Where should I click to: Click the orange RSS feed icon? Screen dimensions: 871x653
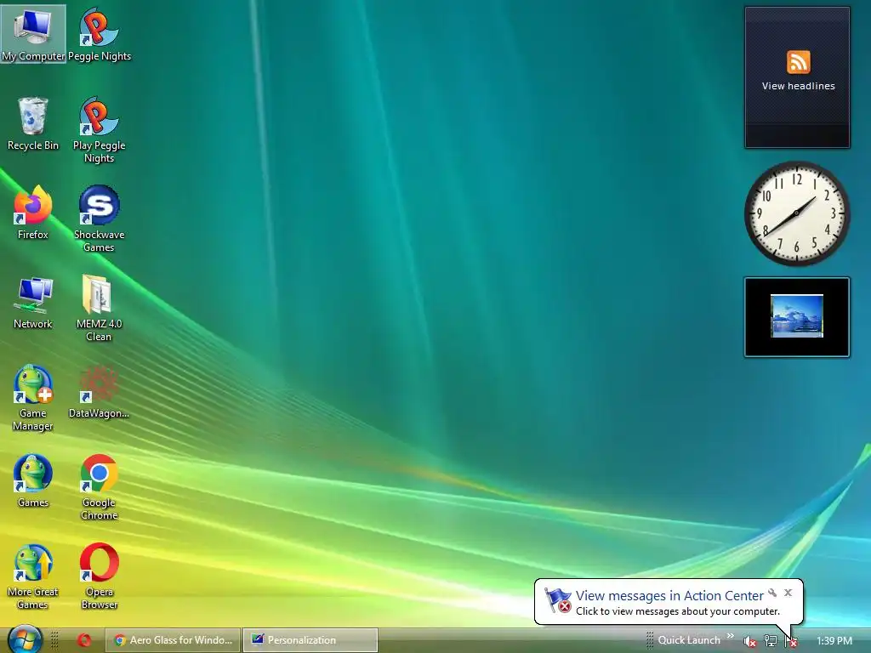tap(798, 61)
